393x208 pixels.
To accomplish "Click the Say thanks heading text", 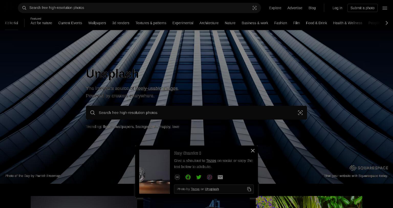I will [188, 153].
